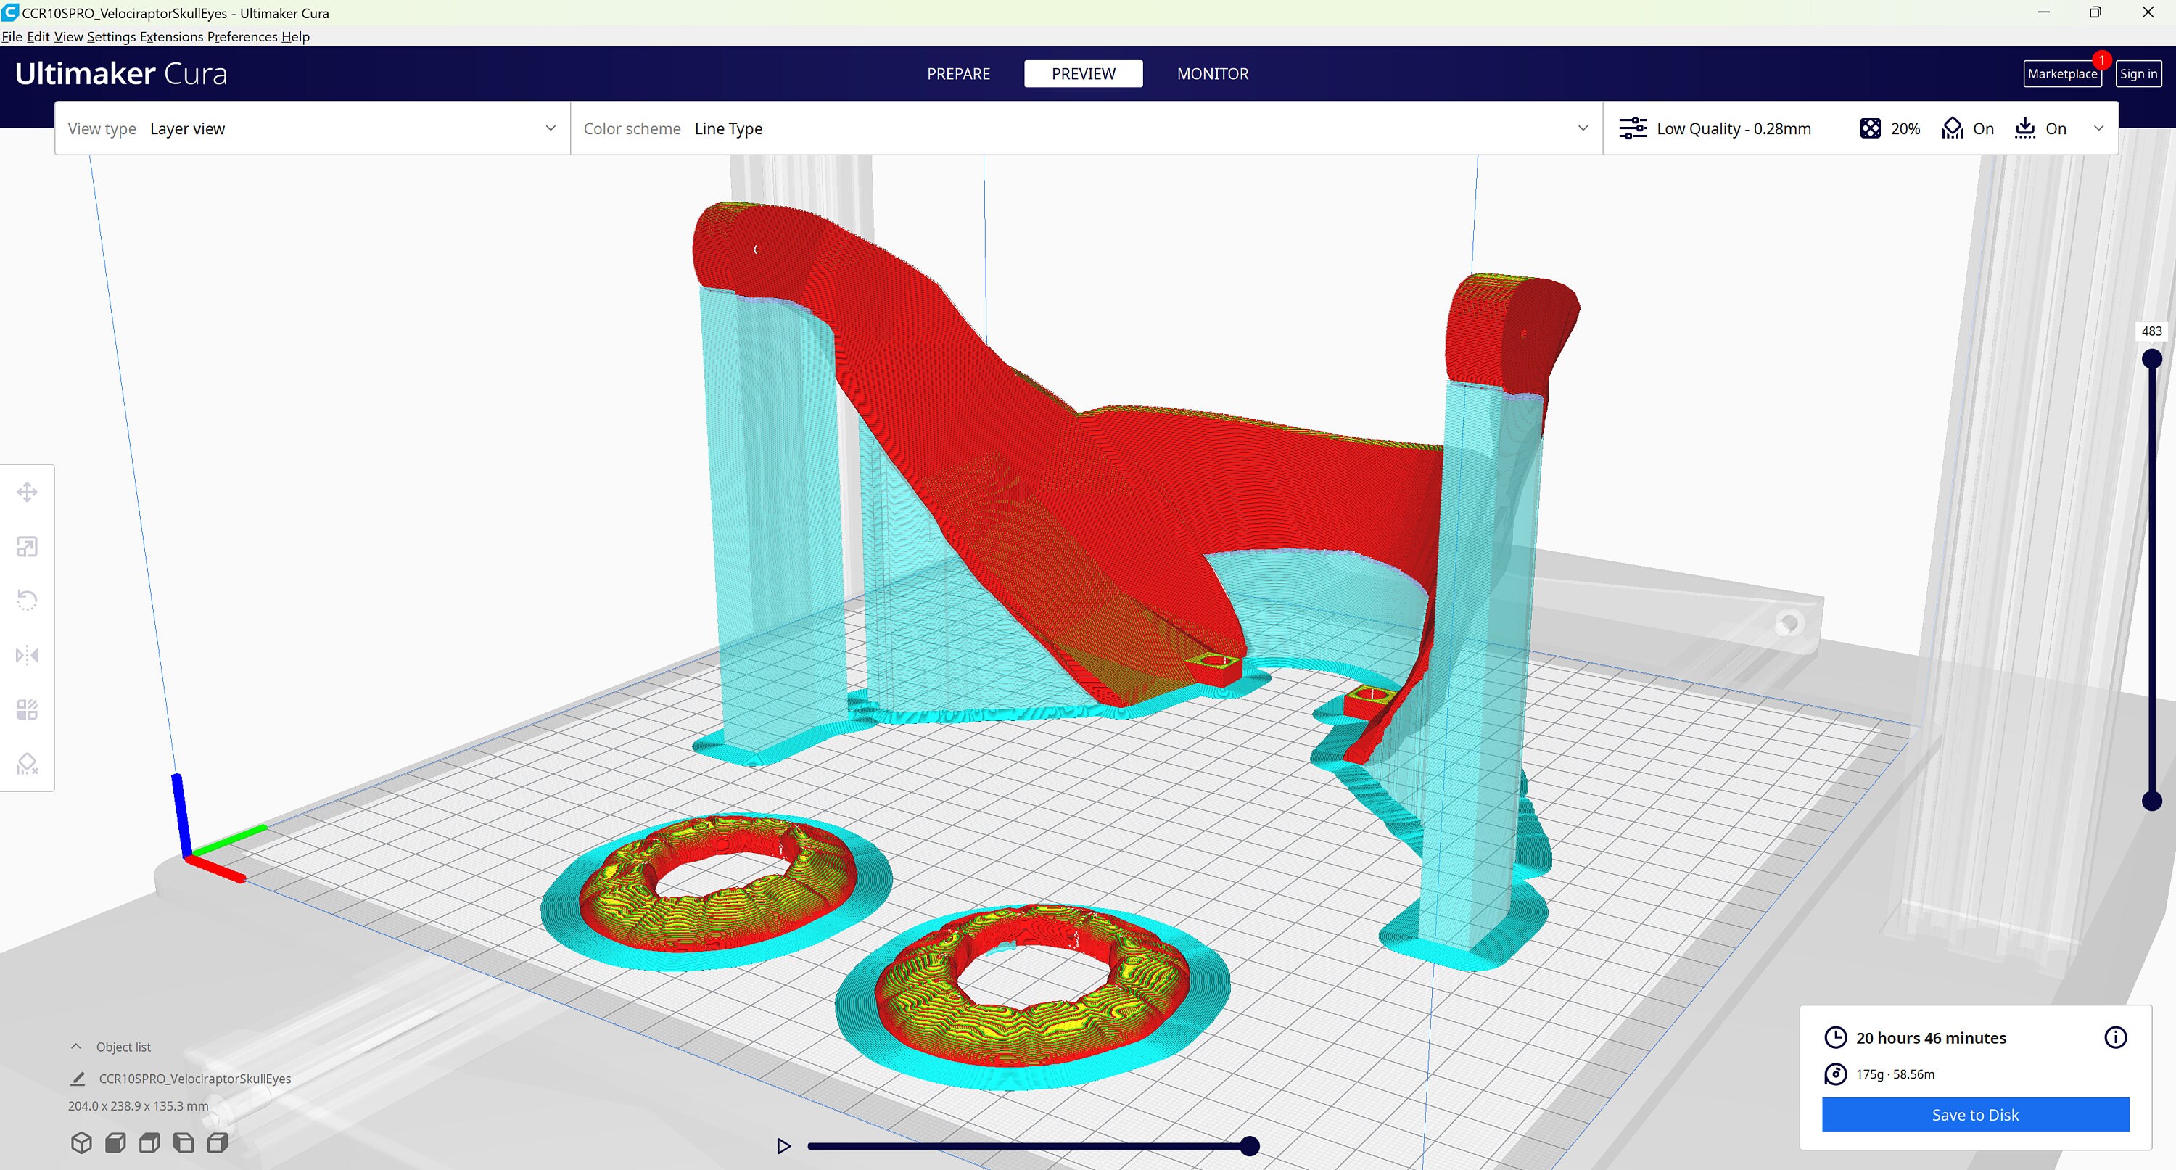Select the Support Blocker tool
The image size is (2176, 1170).
[27, 764]
